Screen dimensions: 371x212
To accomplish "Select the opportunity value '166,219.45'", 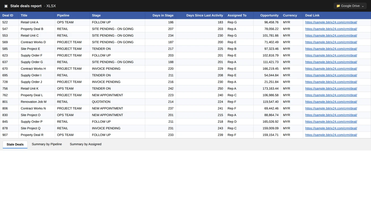I will (267, 69).
